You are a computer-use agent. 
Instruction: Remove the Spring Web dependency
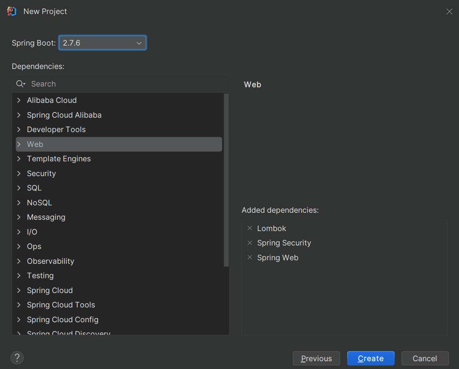250,258
